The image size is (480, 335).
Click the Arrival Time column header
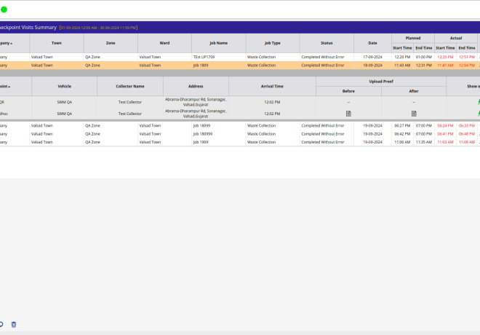tap(273, 86)
